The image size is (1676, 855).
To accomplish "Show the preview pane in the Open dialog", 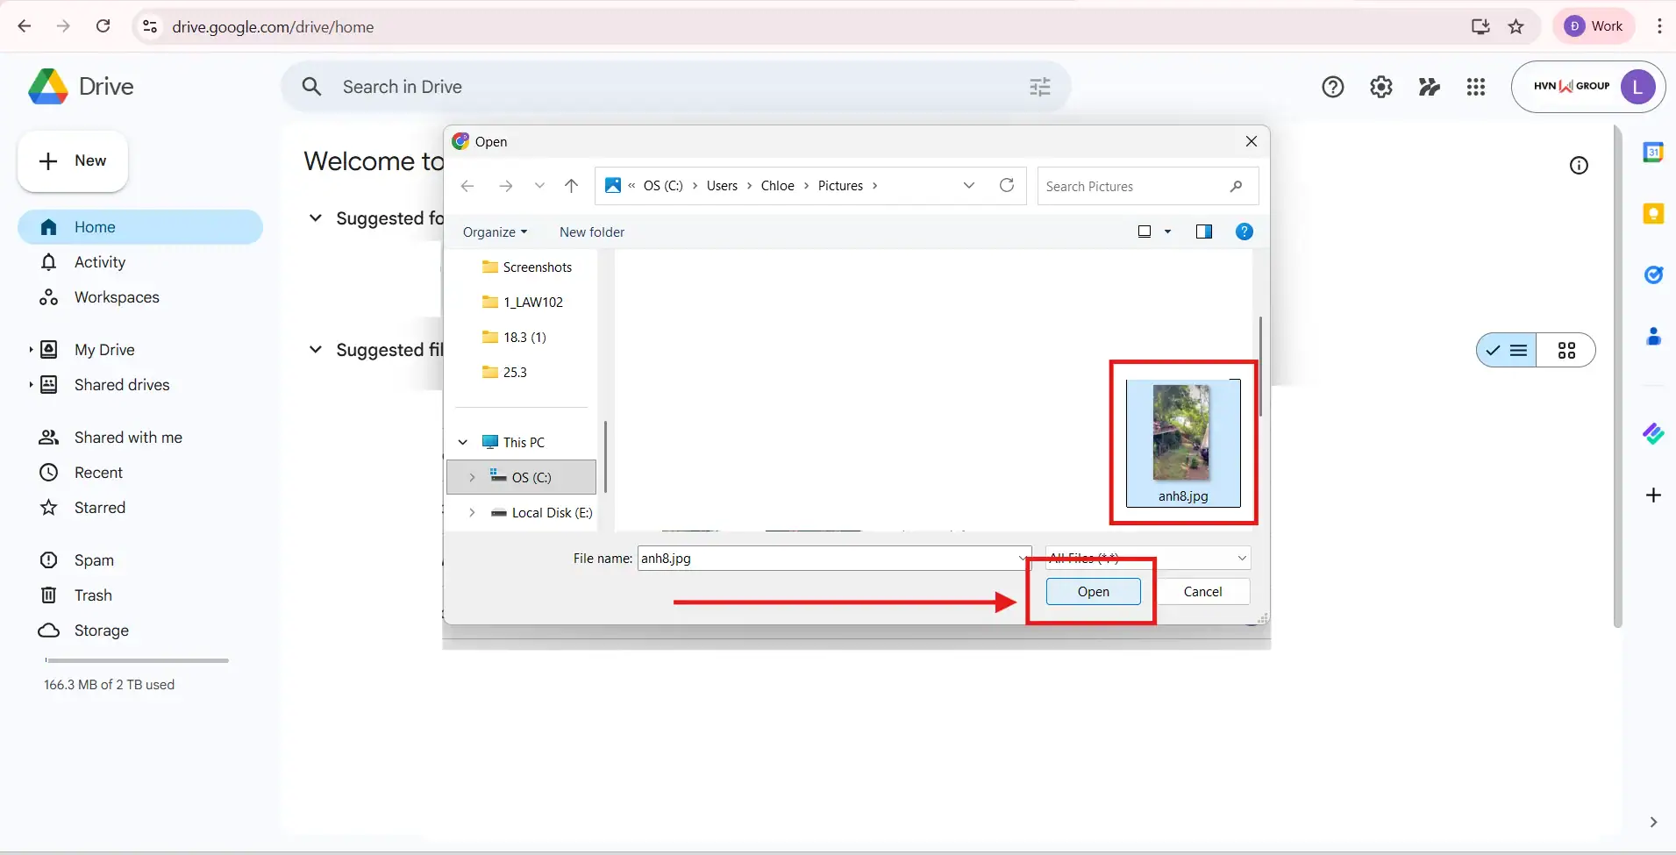I will [x=1205, y=232].
